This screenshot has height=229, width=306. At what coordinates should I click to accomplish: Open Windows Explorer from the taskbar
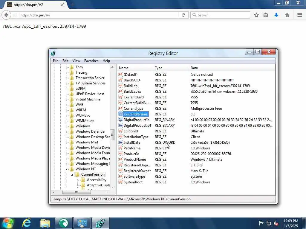pyautogui.click(x=45, y=223)
